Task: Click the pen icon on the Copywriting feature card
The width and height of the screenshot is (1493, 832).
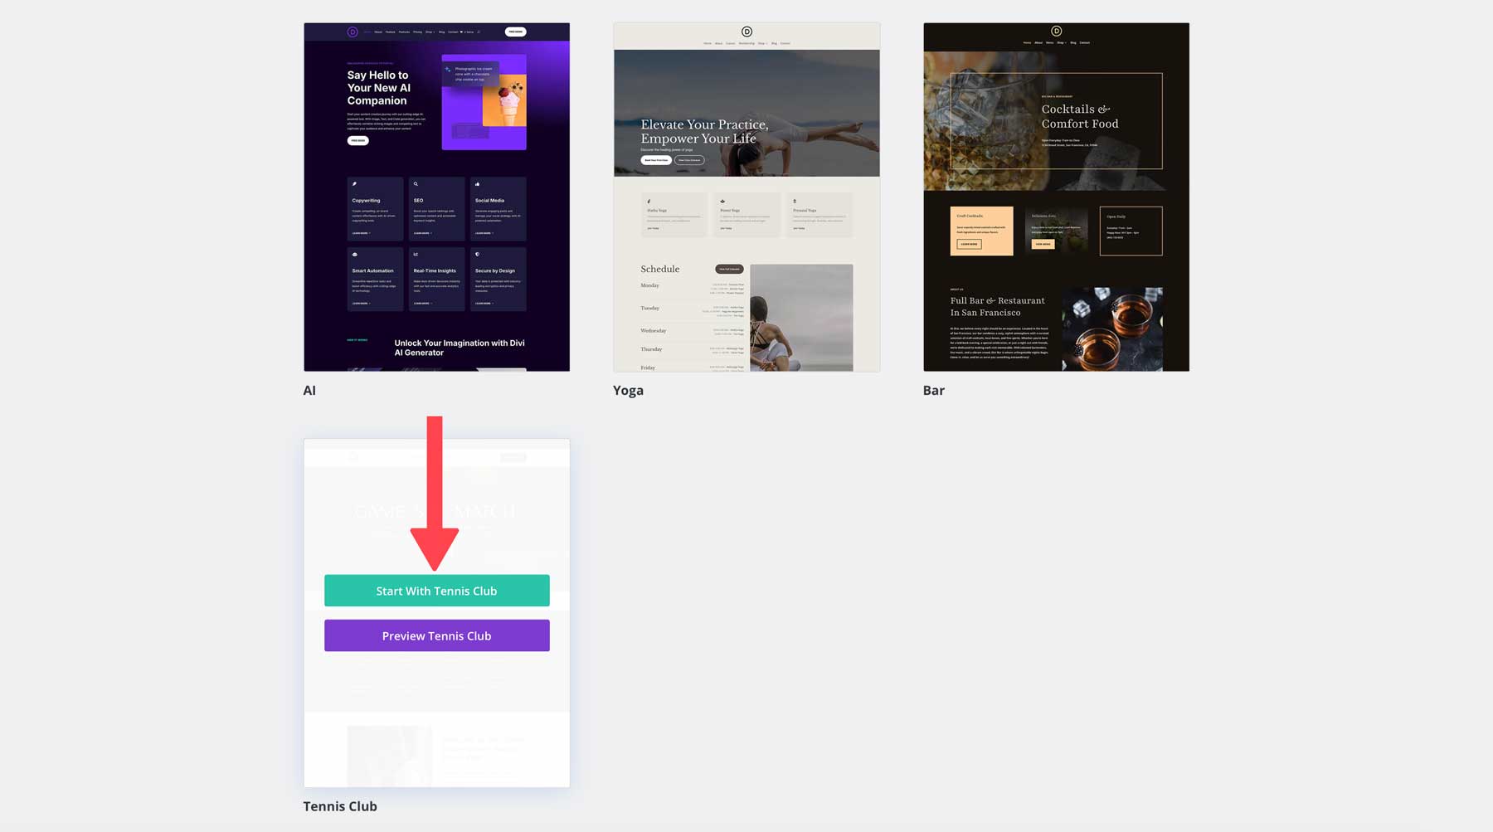Action: pos(354,184)
